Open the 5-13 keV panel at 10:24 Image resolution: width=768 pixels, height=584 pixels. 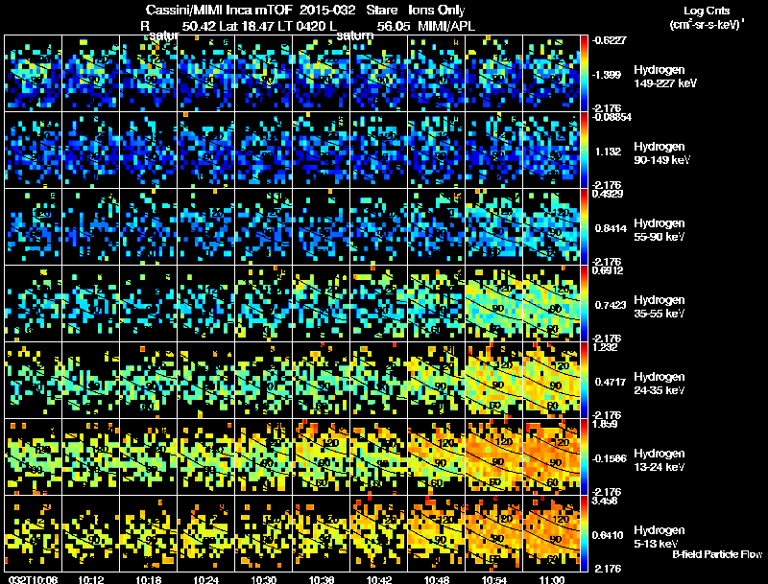click(x=205, y=533)
